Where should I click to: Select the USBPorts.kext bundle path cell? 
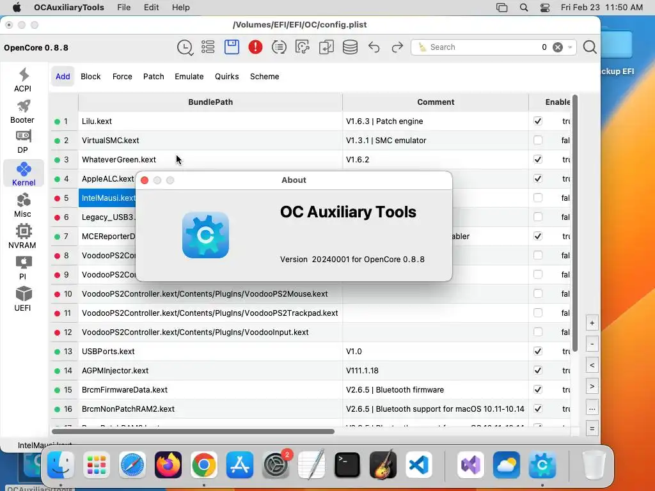210,351
